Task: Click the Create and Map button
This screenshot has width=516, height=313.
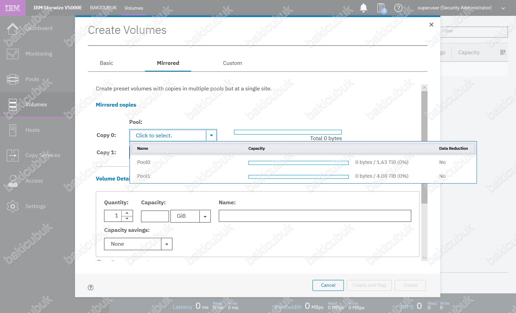Action: coord(369,285)
